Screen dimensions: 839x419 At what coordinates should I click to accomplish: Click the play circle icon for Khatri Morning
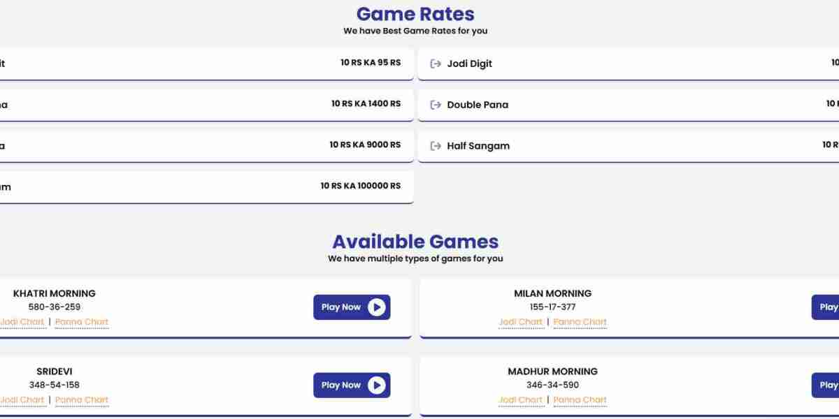pyautogui.click(x=376, y=307)
